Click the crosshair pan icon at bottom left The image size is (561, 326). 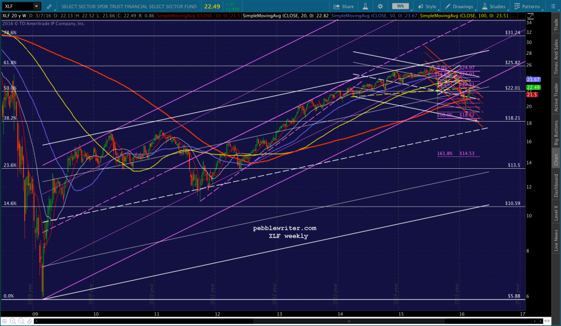pyautogui.click(x=4, y=321)
